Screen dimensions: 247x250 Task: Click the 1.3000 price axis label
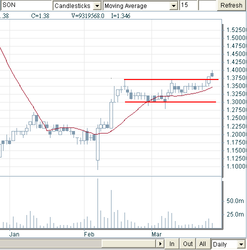236,102
